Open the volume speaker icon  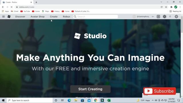coord(156,100)
